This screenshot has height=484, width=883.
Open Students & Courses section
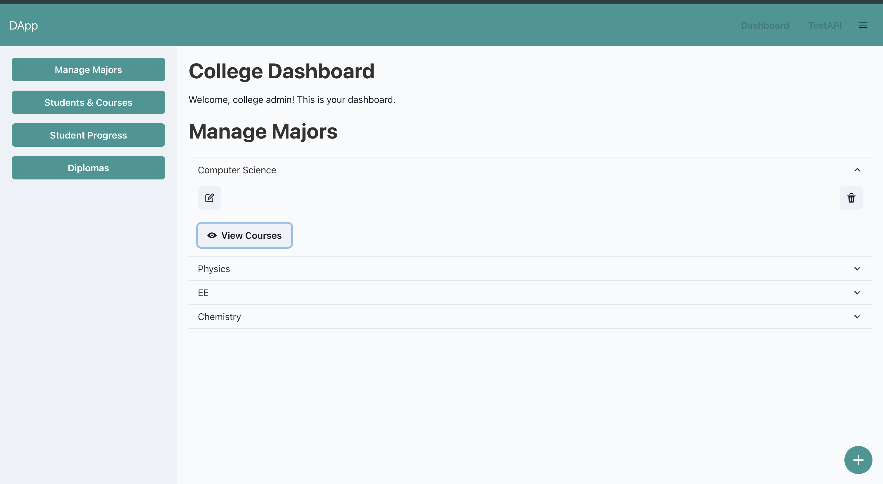(x=88, y=102)
